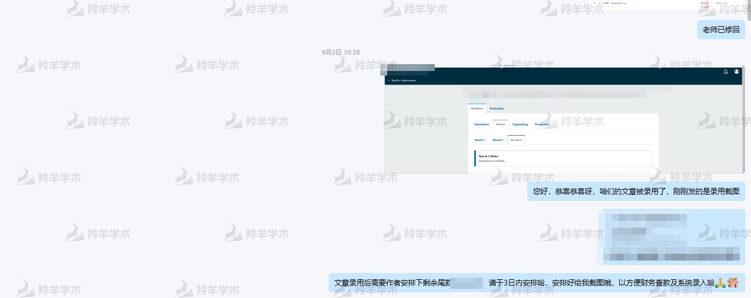Select the Round 2 review tab
The image size is (751, 298).
[498, 140]
